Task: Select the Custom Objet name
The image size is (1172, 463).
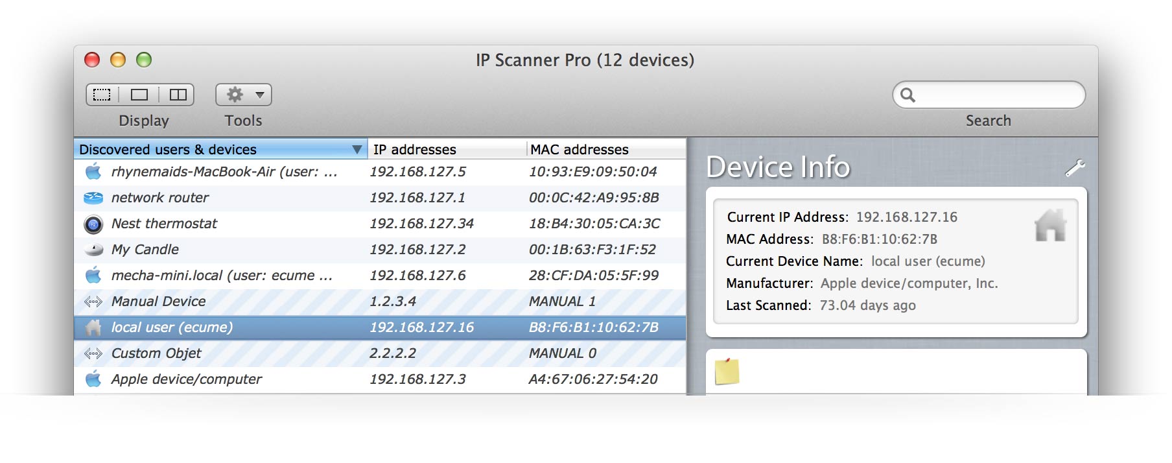Action: tap(156, 353)
